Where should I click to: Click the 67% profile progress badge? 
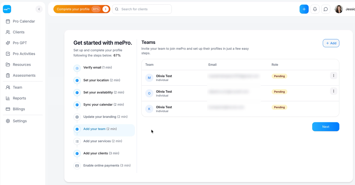[x=96, y=9]
